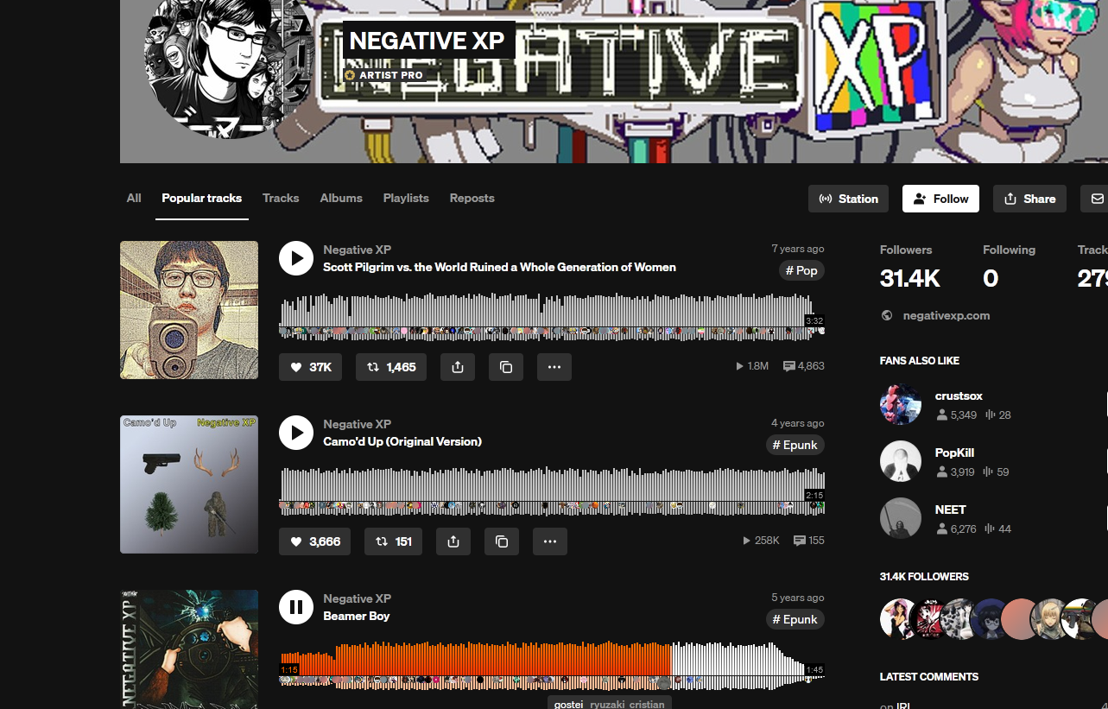Open crustsox profile from Fans Also Like
This screenshot has height=709, width=1108.
[959, 396]
